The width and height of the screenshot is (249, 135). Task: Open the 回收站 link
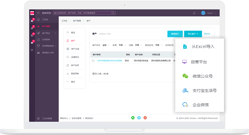click(x=207, y=34)
